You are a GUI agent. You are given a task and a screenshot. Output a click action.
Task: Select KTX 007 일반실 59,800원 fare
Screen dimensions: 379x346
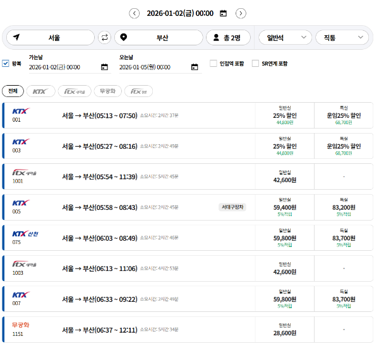pyautogui.click(x=285, y=299)
